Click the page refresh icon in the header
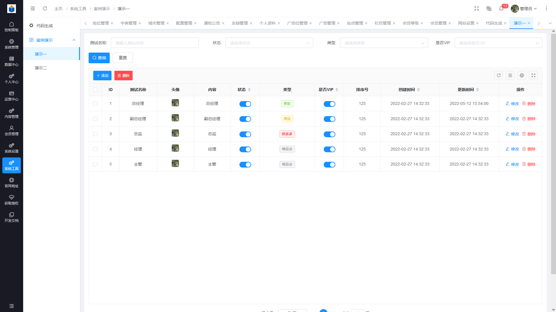The image size is (556, 312). click(45, 9)
